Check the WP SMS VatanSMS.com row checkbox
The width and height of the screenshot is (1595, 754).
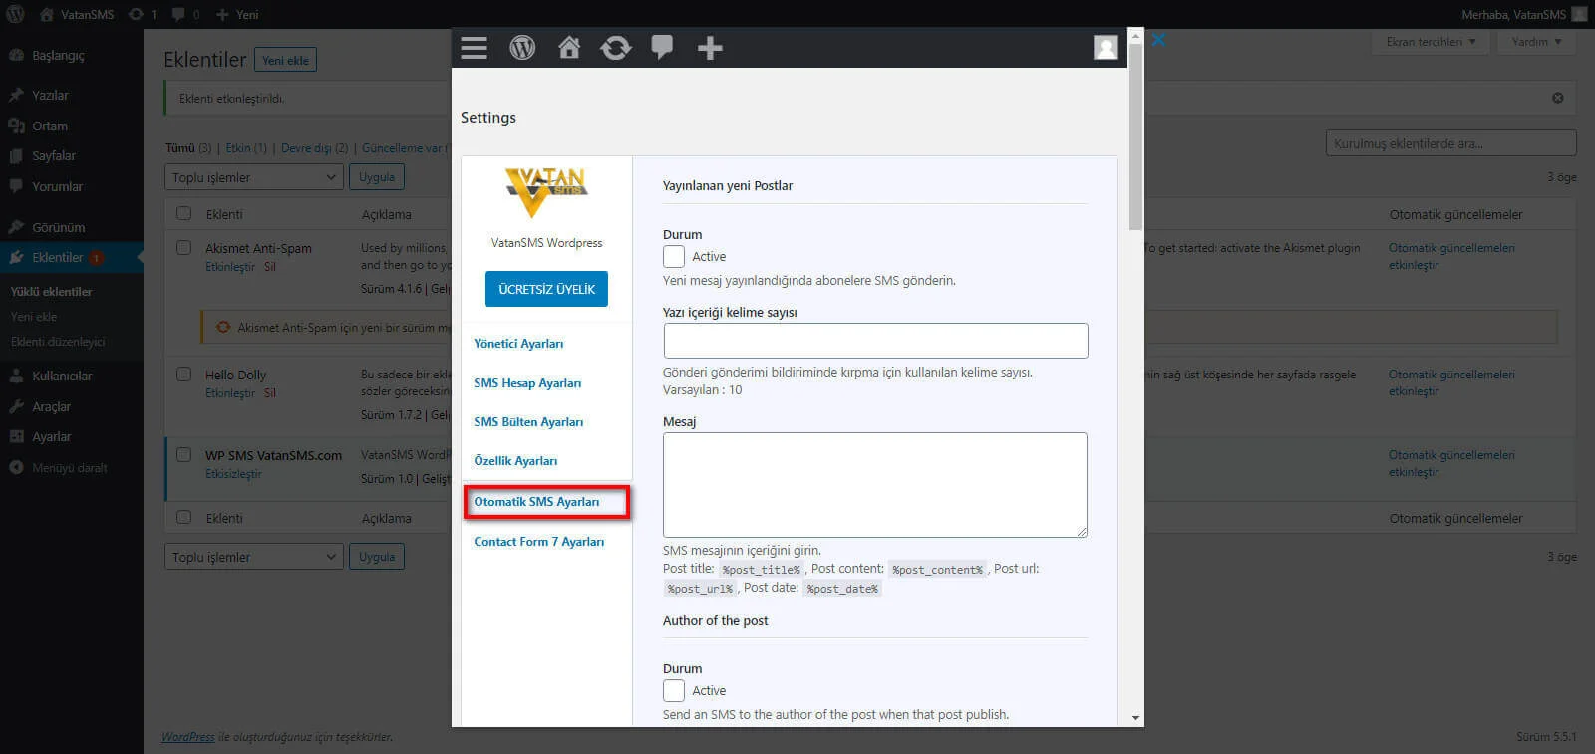click(x=183, y=454)
